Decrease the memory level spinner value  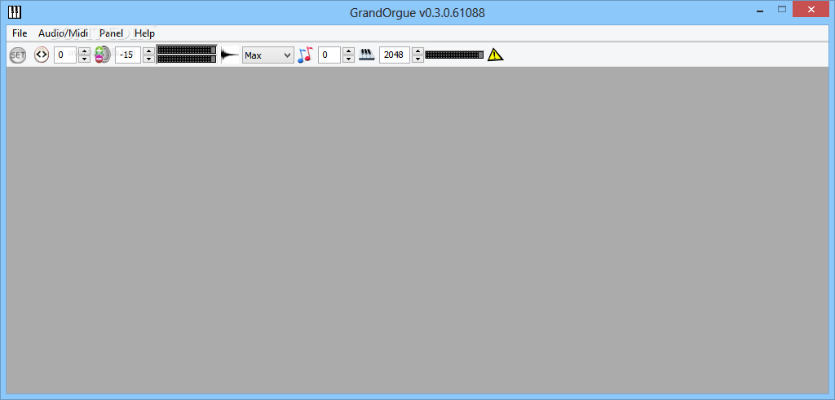pyautogui.click(x=84, y=59)
